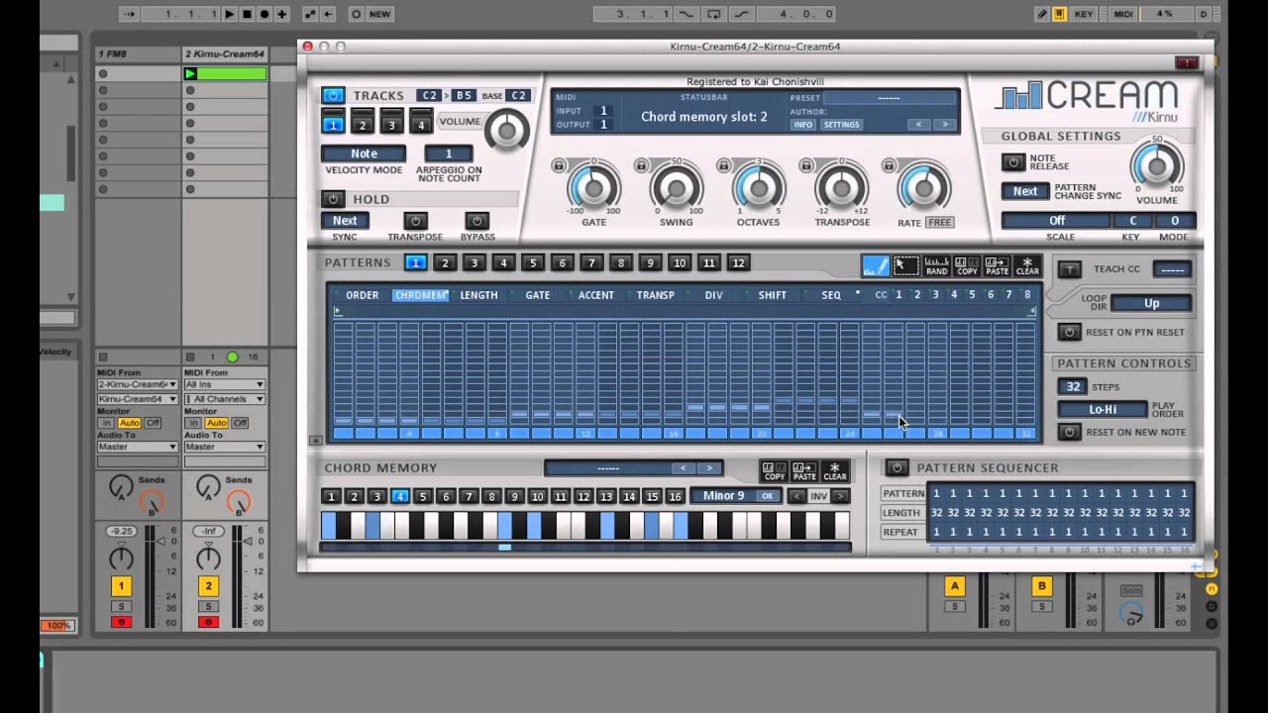Click the Ableton play button
The height and width of the screenshot is (713, 1268).
click(229, 14)
